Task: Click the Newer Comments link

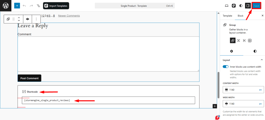Action: coord(69,16)
